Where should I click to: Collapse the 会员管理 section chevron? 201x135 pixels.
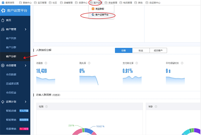pyautogui.click(x=26, y=65)
